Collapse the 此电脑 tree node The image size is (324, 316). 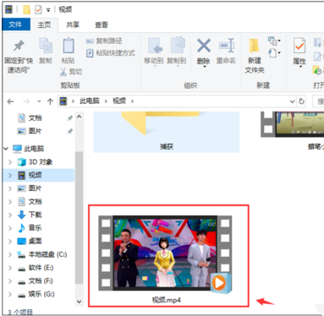(x=6, y=149)
